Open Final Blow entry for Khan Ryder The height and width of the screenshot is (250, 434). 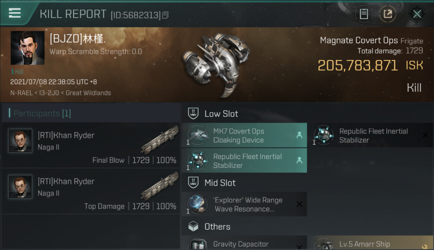pyautogui.click(x=91, y=145)
